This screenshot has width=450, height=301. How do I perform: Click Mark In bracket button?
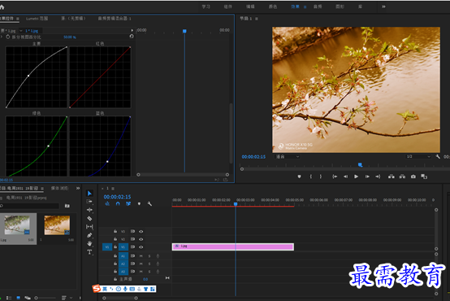click(x=311, y=177)
